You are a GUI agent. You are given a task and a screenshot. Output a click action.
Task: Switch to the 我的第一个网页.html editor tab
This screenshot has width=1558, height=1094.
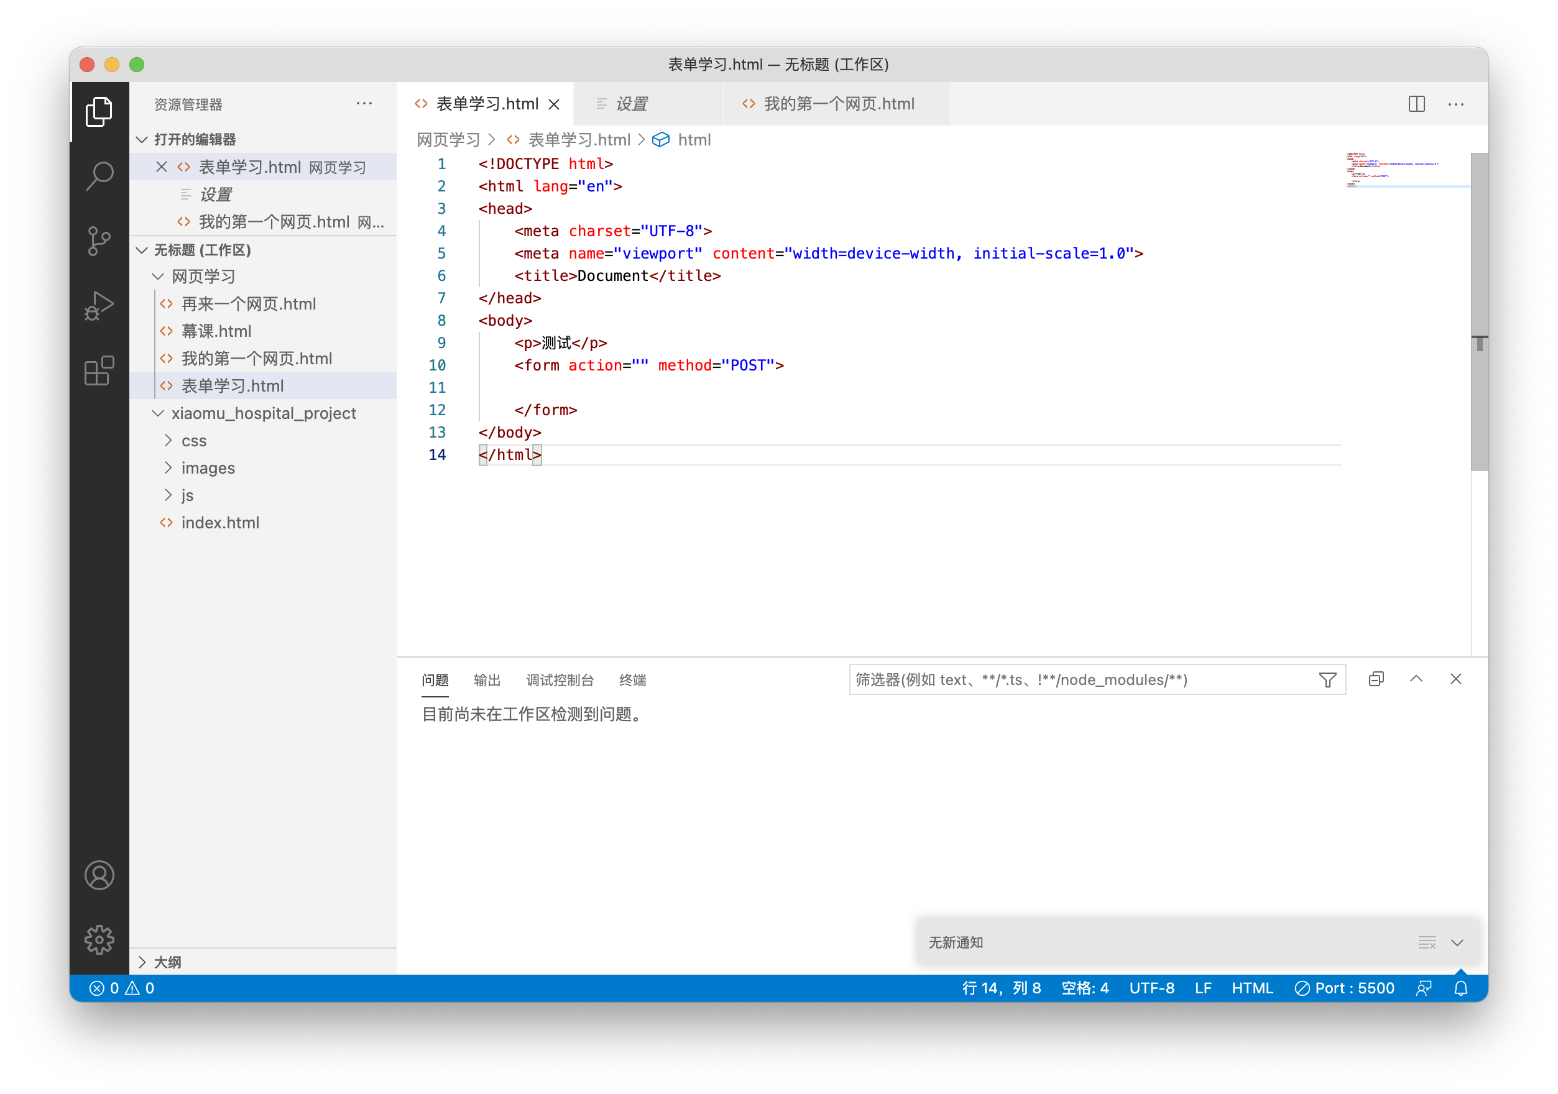pyautogui.click(x=828, y=104)
